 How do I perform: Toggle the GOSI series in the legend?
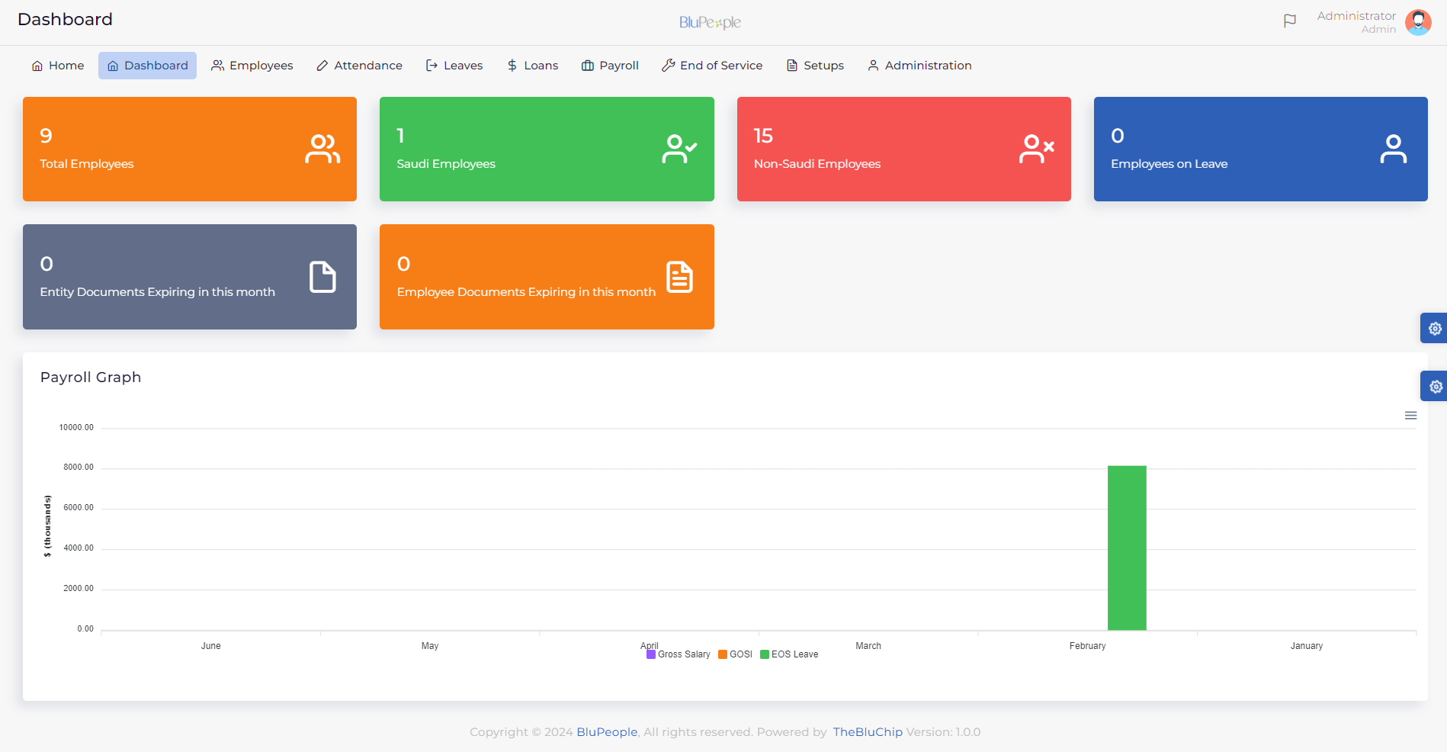pyautogui.click(x=735, y=654)
